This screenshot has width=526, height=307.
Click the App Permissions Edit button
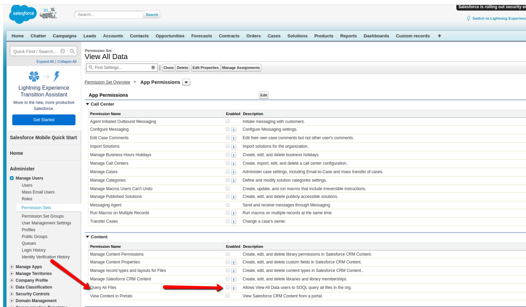click(264, 95)
